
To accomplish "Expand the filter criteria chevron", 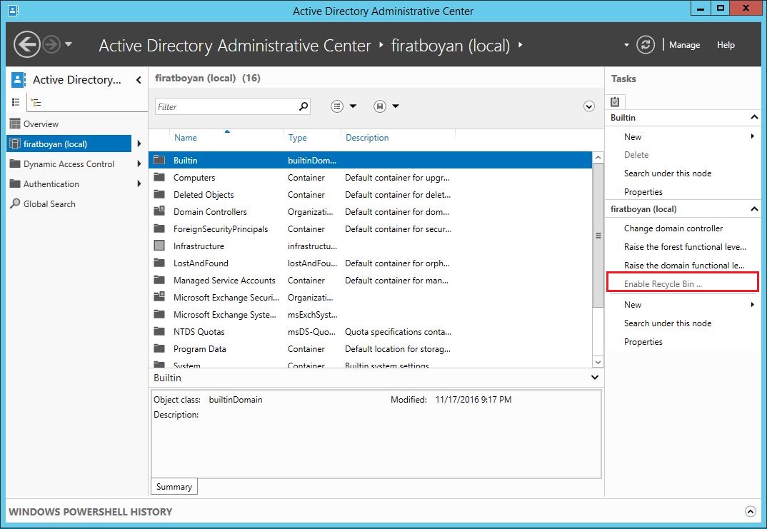I will point(589,106).
